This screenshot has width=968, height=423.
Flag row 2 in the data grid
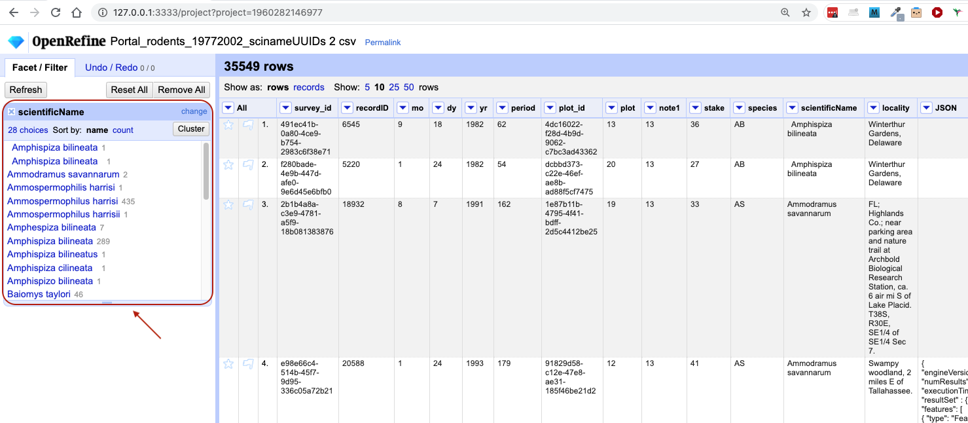click(x=248, y=165)
